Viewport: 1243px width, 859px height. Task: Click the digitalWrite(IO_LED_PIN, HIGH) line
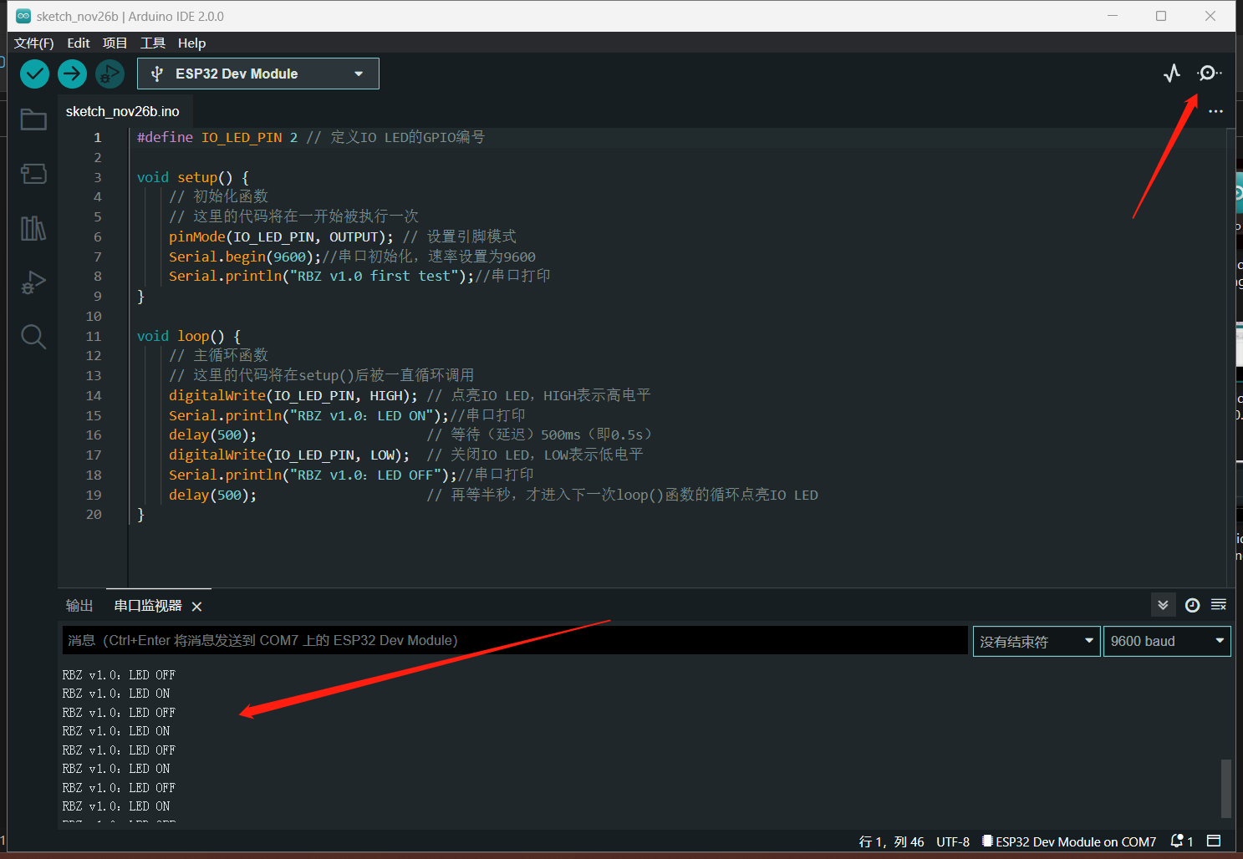click(x=409, y=395)
